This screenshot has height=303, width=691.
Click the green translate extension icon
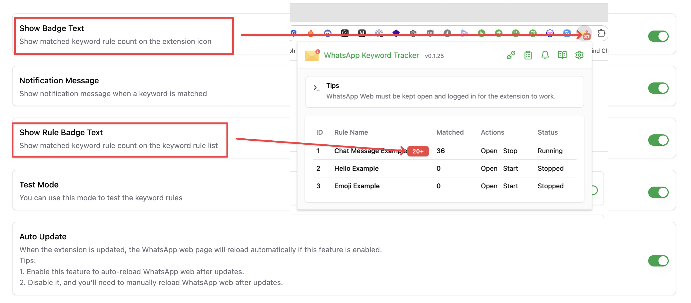482,33
